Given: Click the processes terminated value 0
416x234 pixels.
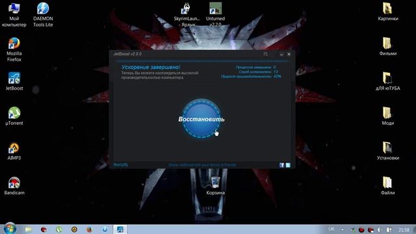Looking at the screenshot, I should click(x=274, y=67).
